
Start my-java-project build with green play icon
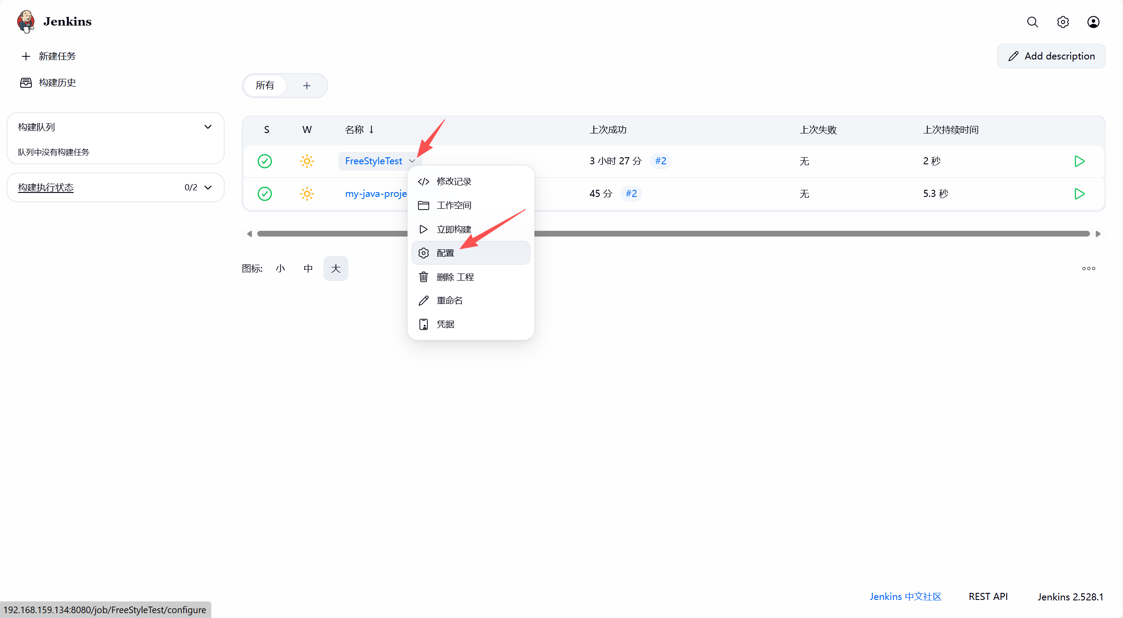click(x=1079, y=194)
